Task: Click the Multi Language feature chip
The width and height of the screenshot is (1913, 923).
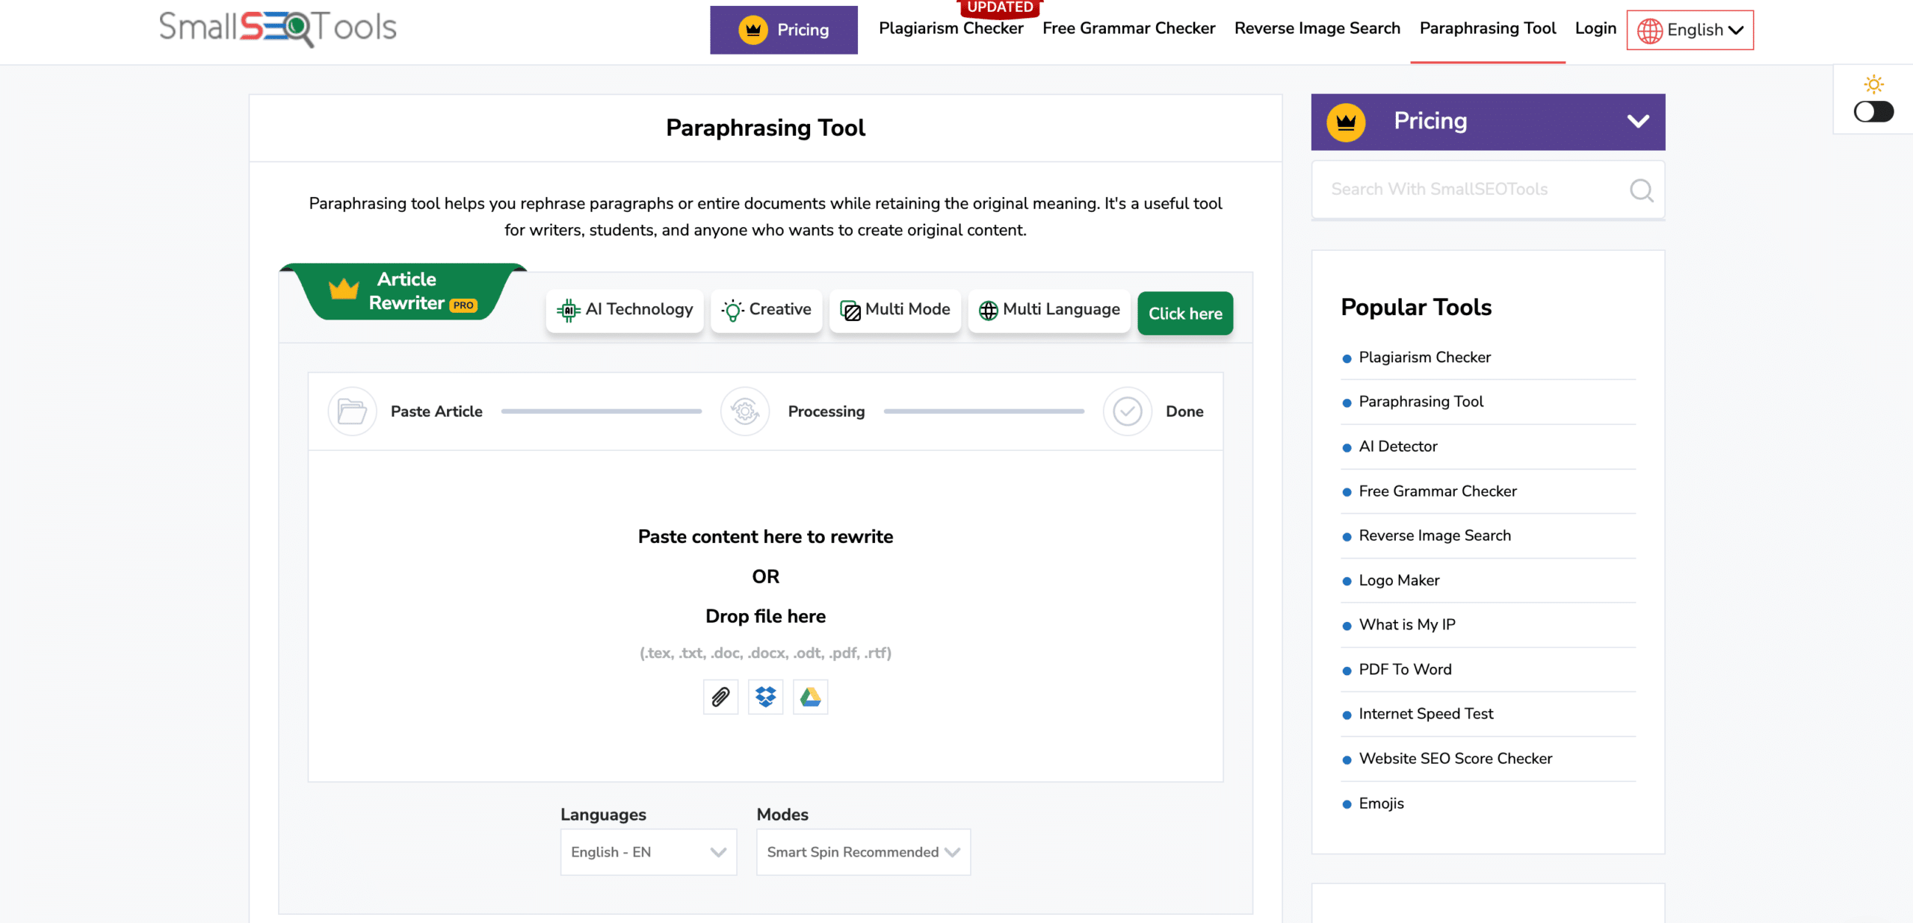Action: pyautogui.click(x=1049, y=310)
